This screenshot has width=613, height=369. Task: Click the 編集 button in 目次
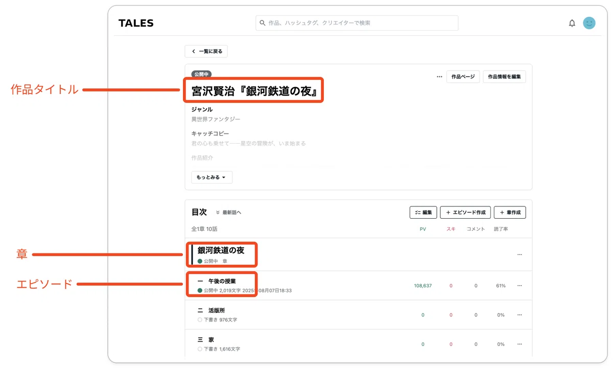click(423, 213)
